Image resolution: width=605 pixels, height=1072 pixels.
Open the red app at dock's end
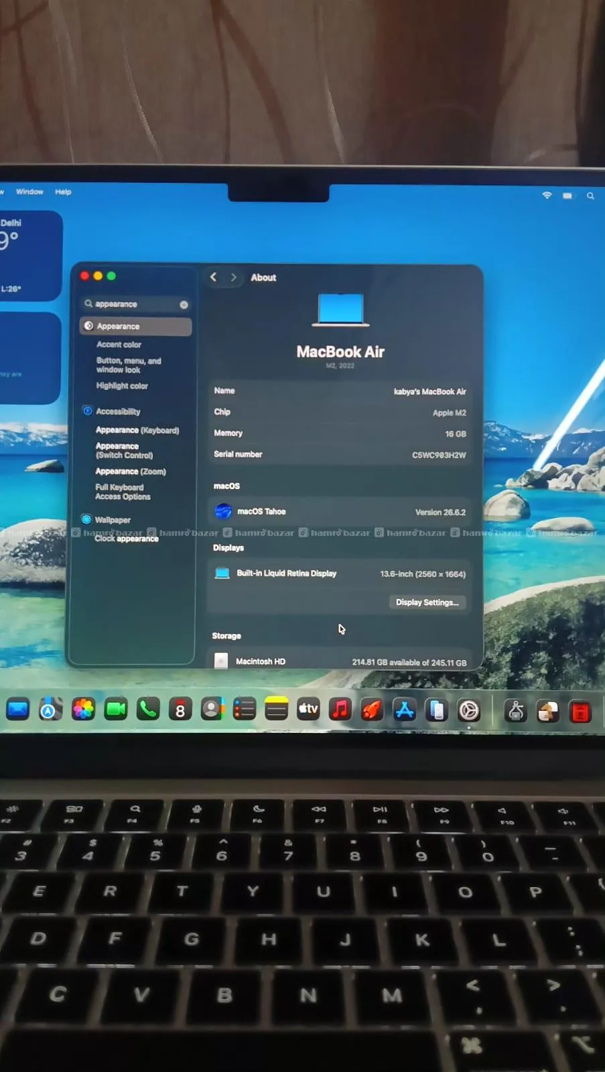580,712
